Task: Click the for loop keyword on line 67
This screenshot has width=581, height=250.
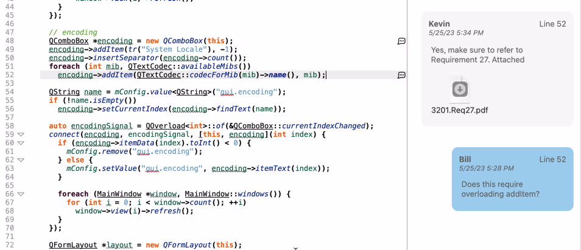Action: 73,203
